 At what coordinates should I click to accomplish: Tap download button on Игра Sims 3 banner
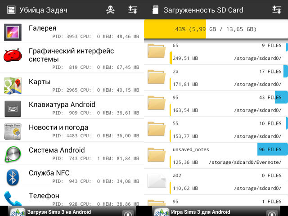(x=272, y=213)
